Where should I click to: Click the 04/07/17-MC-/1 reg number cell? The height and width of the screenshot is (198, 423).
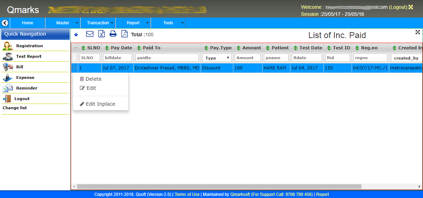coord(371,68)
